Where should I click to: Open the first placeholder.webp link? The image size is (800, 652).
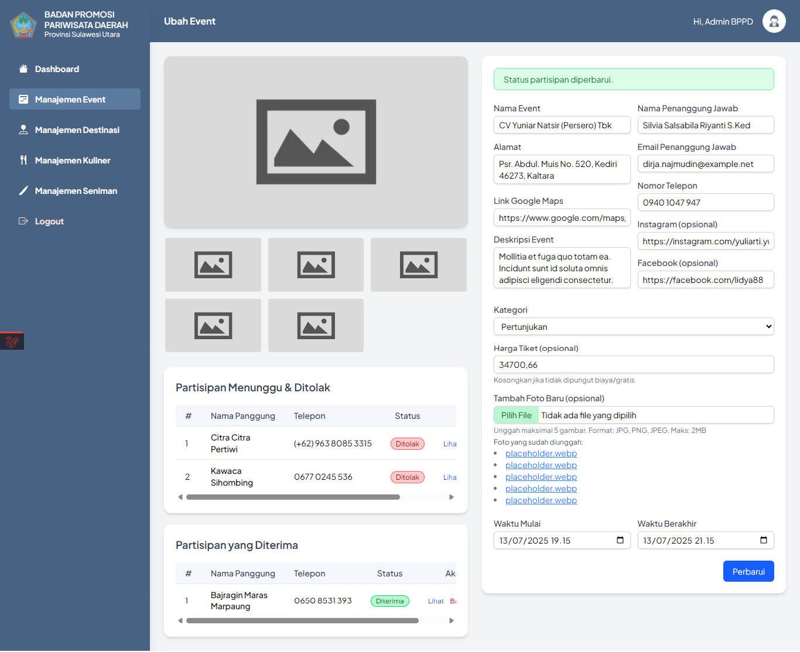541,453
